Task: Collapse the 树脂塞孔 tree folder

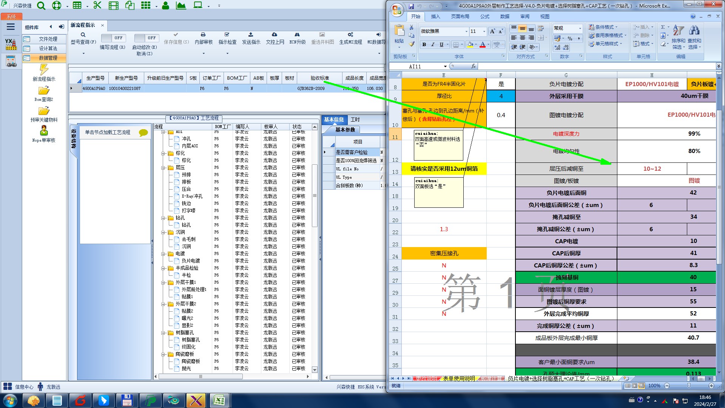Action: pyautogui.click(x=164, y=333)
